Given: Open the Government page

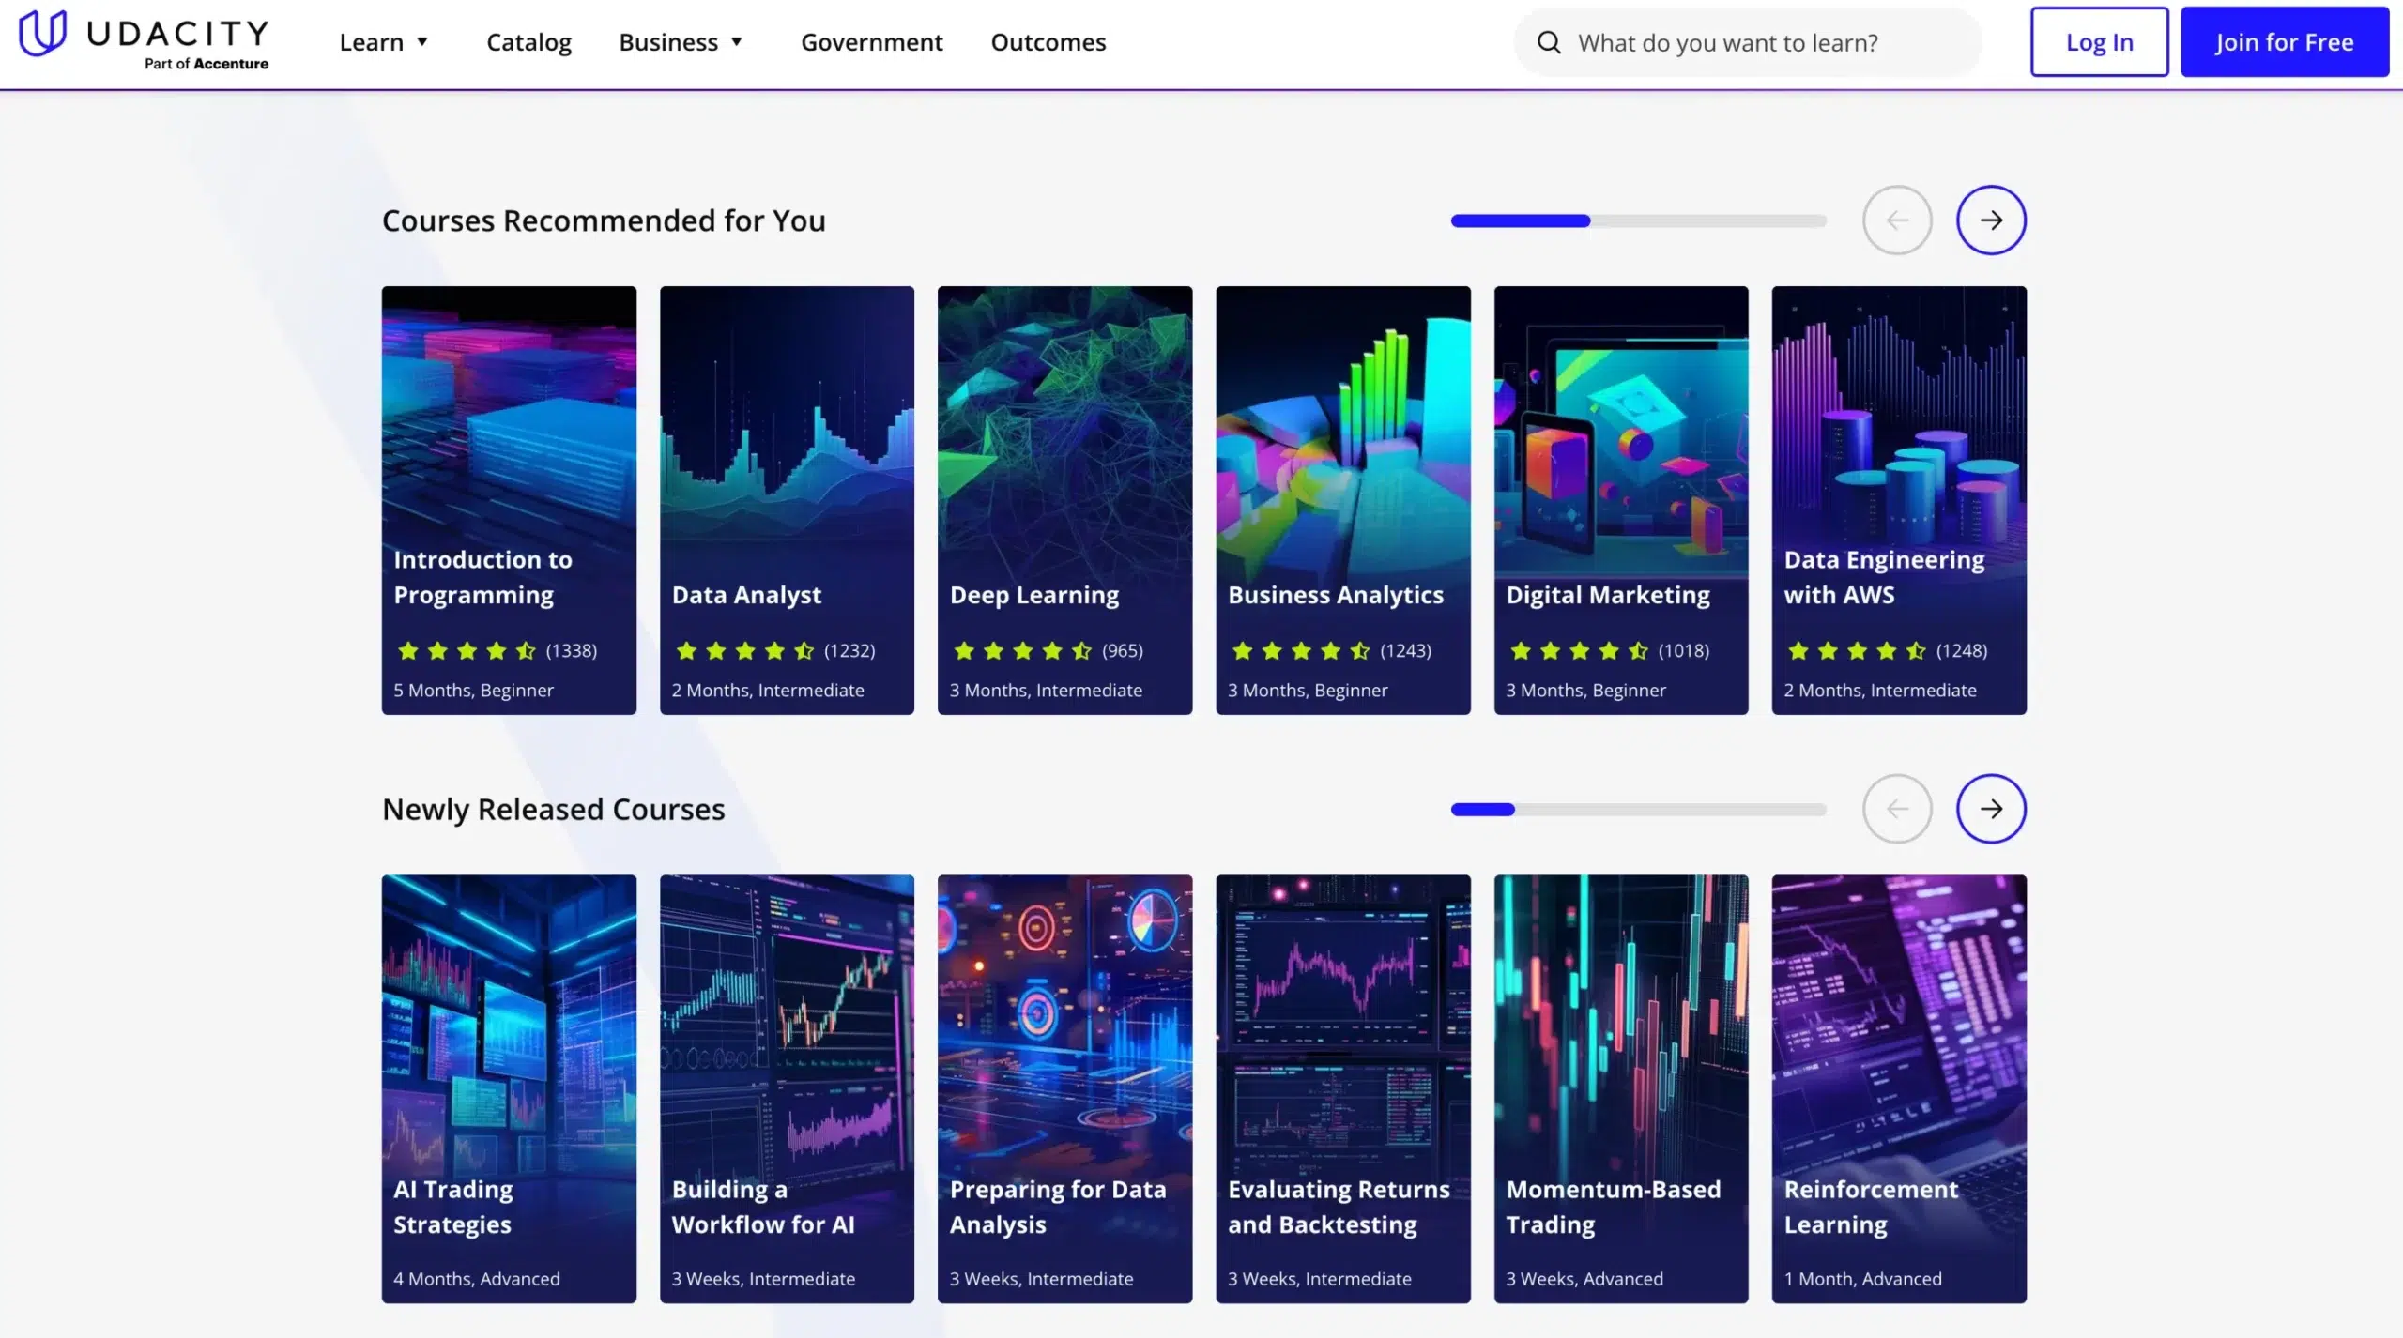Looking at the screenshot, I should pos(871,42).
